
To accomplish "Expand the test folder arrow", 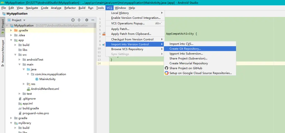I will pyautogui.click(x=20, y=94).
